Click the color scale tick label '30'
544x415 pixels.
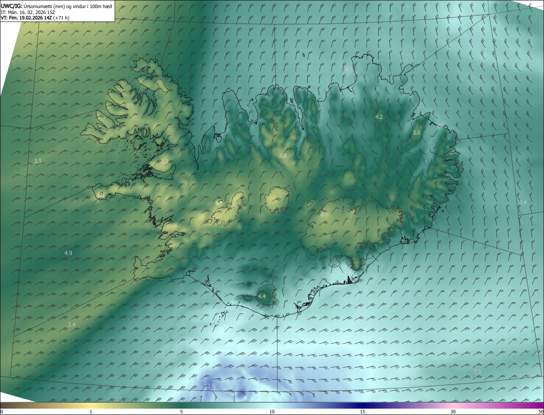(x=453, y=412)
